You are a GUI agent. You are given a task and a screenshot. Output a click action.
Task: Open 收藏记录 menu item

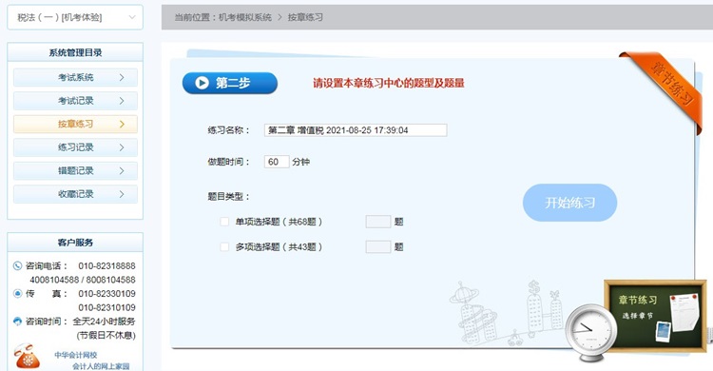coord(75,194)
